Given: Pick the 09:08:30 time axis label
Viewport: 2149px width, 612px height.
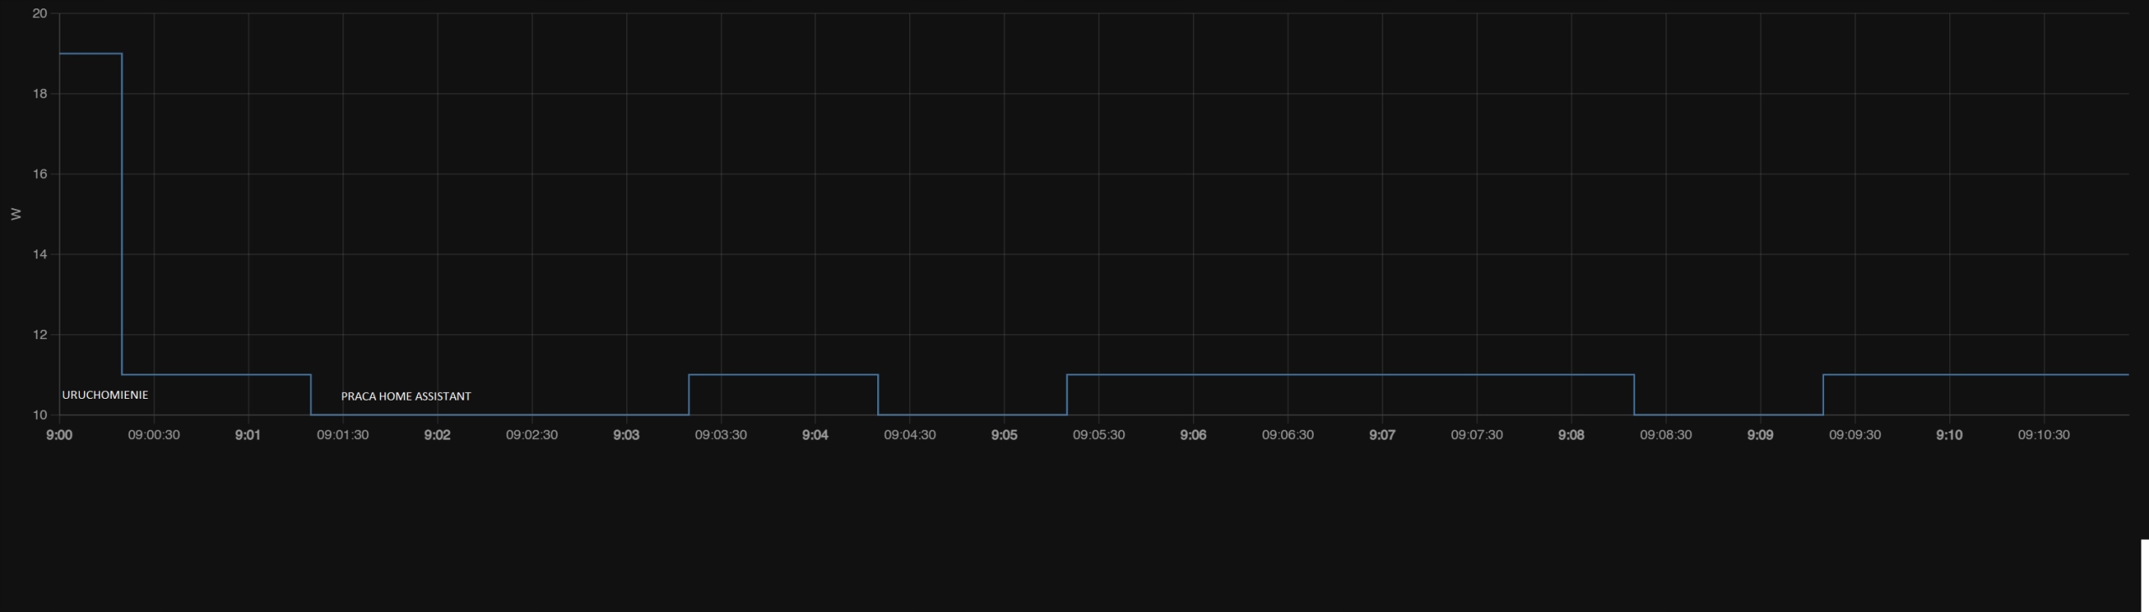Looking at the screenshot, I should tap(1666, 435).
